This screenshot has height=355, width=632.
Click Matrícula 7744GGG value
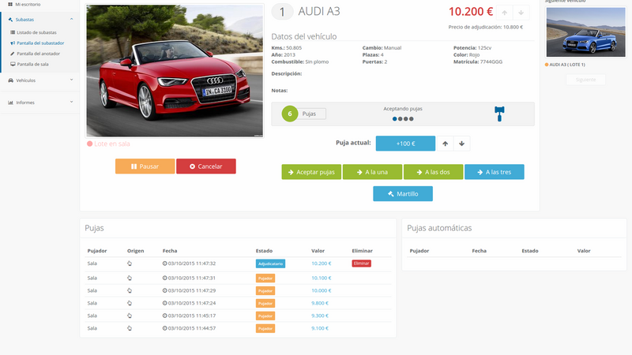click(x=491, y=62)
